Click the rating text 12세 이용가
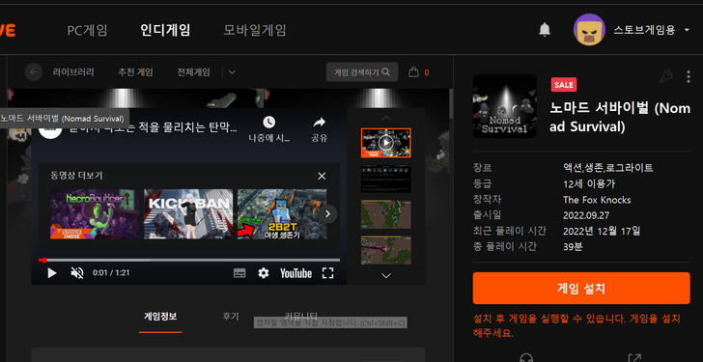The width and height of the screenshot is (703, 362). (x=589, y=184)
